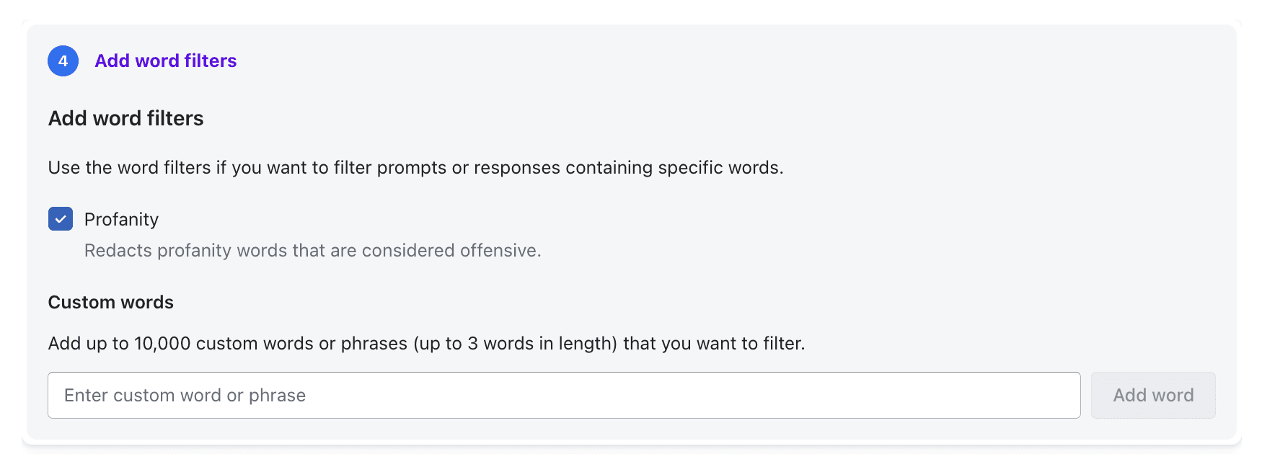Click the blue step 4 number badge

[63, 61]
